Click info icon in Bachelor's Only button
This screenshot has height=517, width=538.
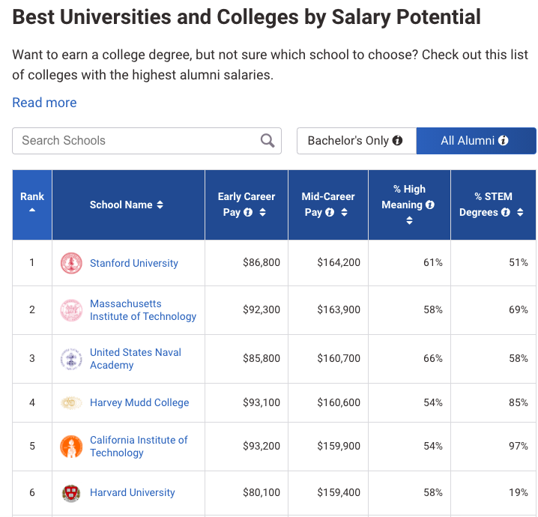pos(398,140)
